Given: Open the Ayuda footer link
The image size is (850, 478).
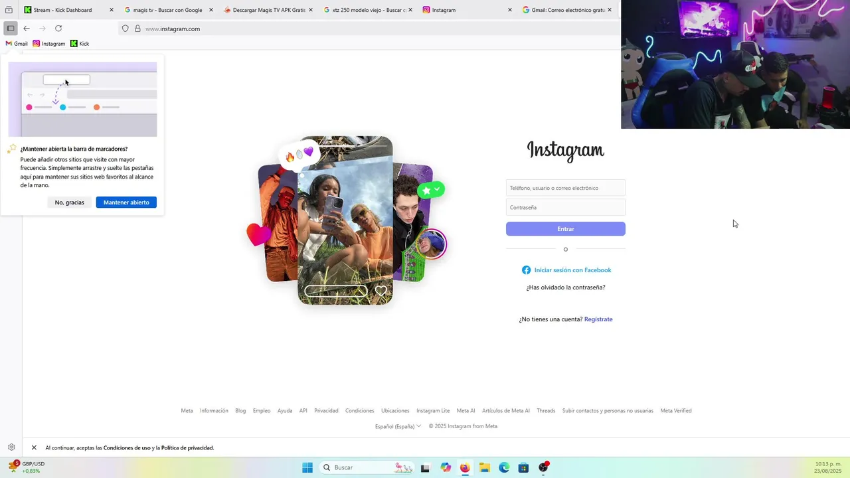Looking at the screenshot, I should click(x=285, y=411).
